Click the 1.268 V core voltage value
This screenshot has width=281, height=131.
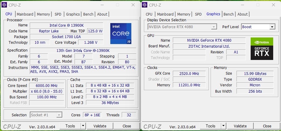coord(91,42)
